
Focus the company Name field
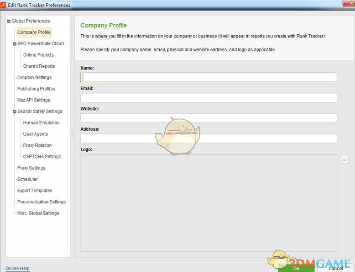click(209, 78)
